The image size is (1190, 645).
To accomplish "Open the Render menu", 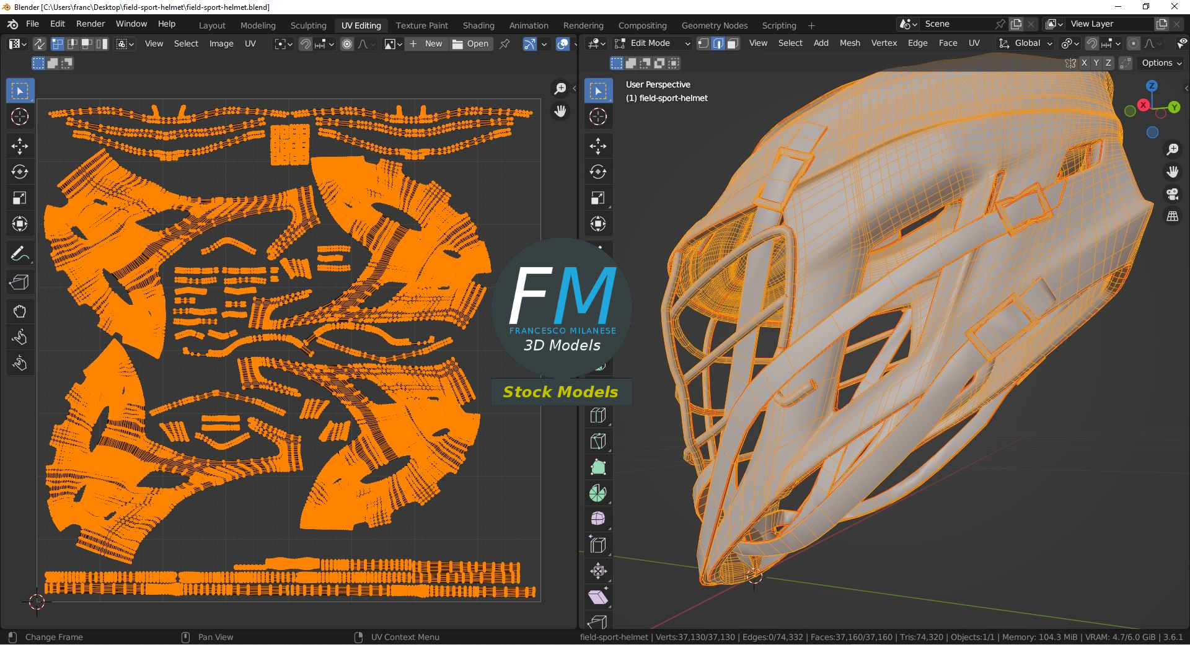I will click(x=90, y=24).
